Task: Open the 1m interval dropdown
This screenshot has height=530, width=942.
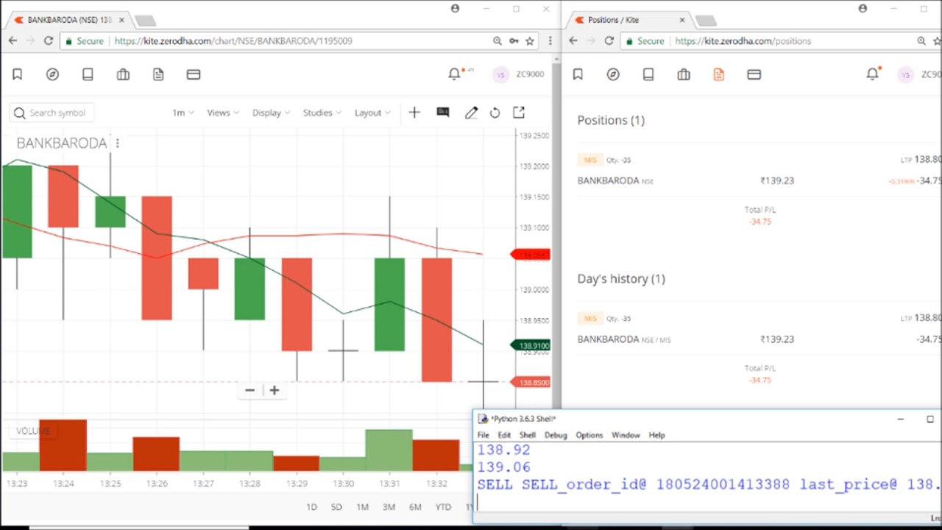Action: click(x=183, y=113)
